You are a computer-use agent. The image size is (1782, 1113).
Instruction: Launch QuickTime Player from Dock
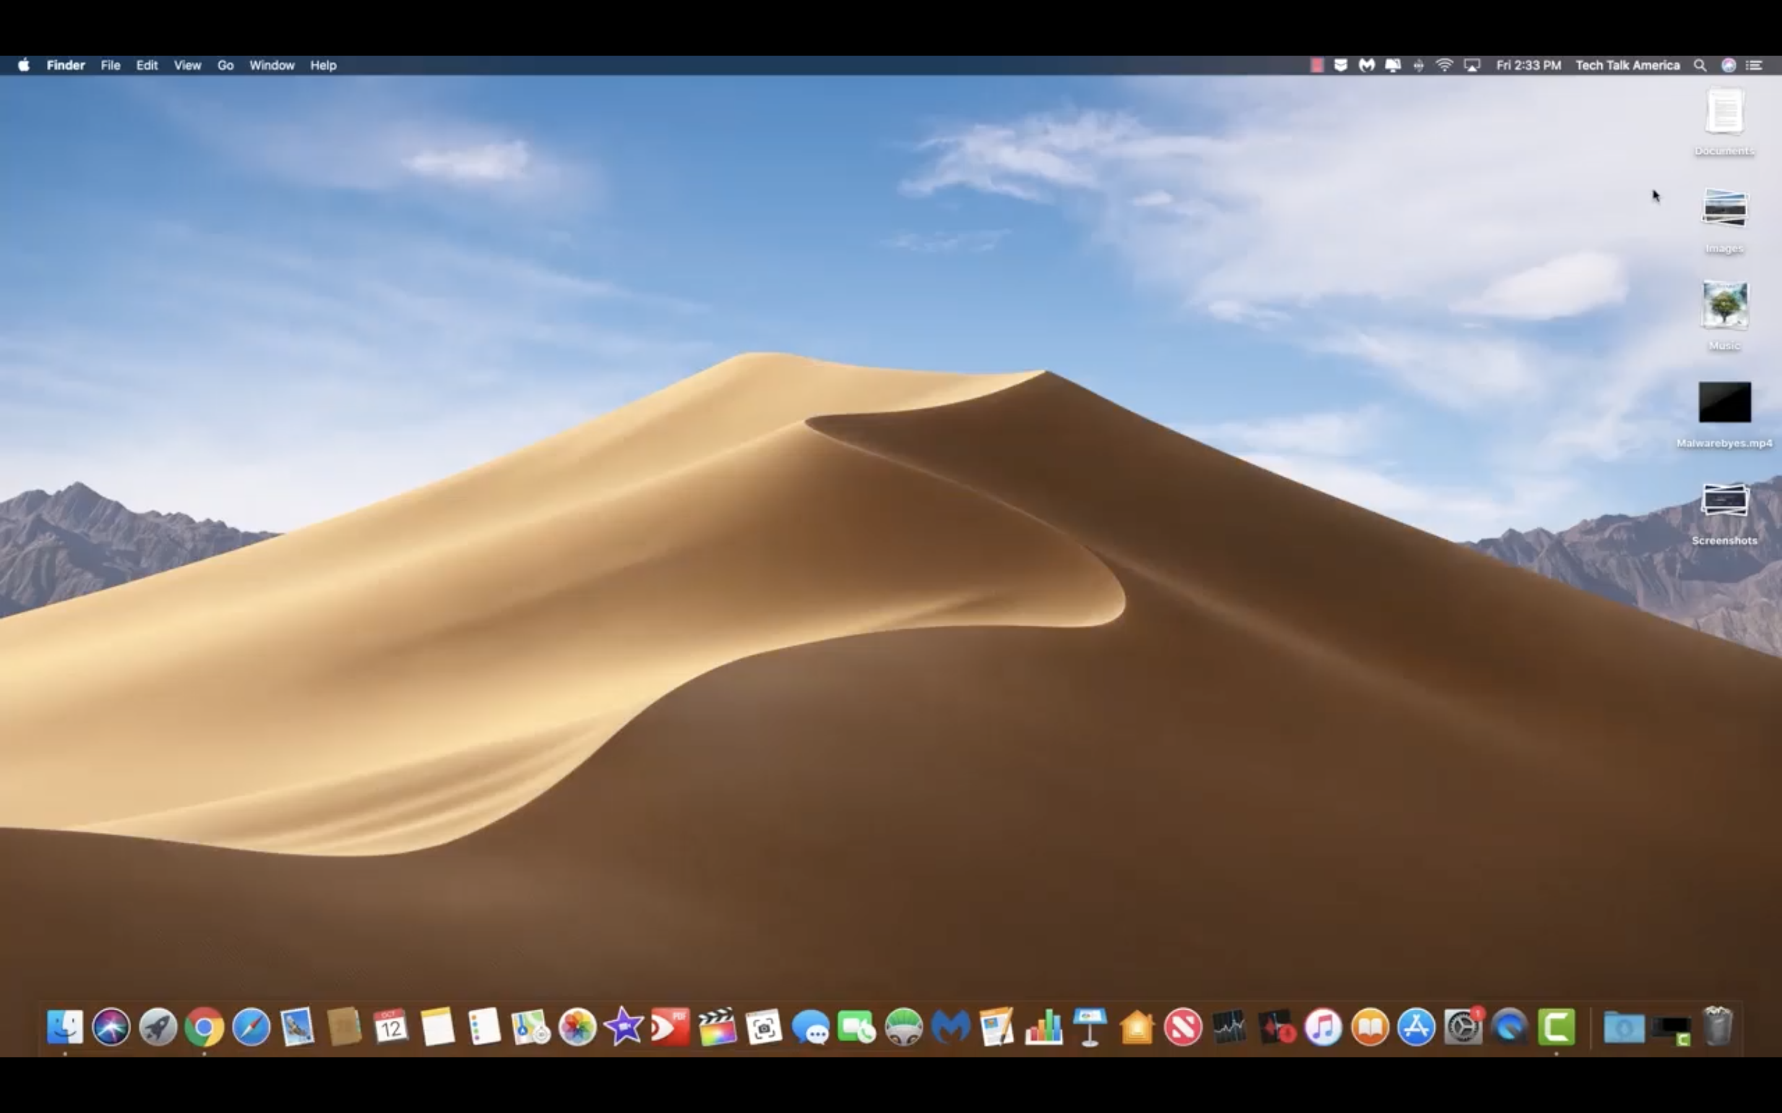[x=1510, y=1027]
